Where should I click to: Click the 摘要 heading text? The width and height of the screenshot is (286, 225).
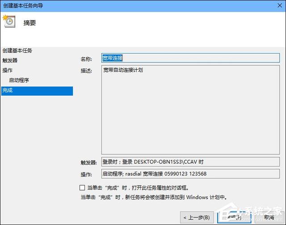29,23
